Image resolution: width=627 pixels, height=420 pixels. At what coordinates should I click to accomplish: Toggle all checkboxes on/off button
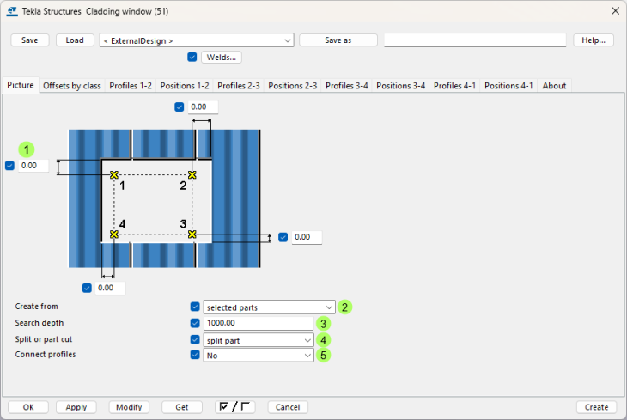(x=235, y=407)
